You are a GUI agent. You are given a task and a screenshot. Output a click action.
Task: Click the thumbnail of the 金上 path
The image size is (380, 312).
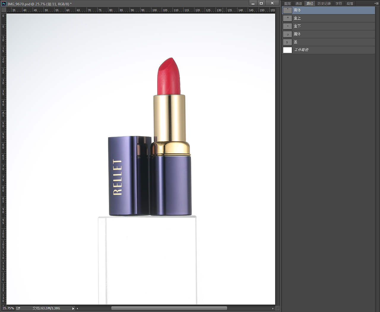(287, 18)
